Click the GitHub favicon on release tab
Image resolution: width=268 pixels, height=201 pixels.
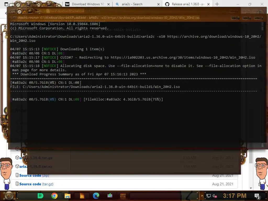(167, 4)
